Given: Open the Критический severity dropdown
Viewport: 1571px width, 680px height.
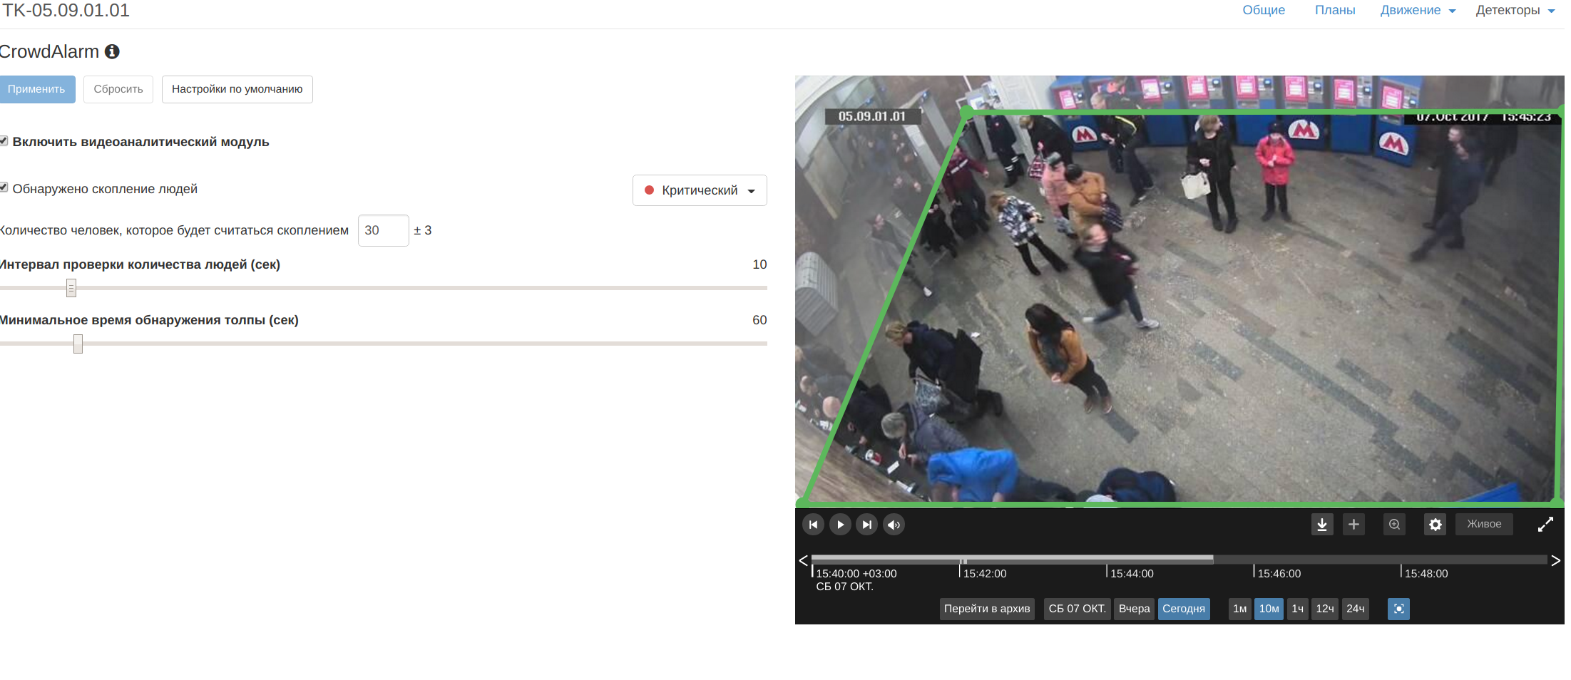Looking at the screenshot, I should click(700, 190).
